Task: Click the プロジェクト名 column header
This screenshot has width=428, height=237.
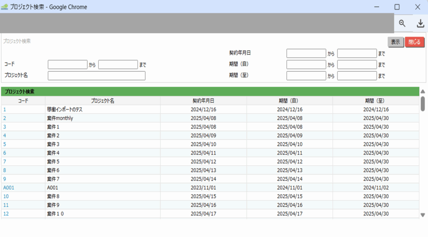Action: click(102, 101)
